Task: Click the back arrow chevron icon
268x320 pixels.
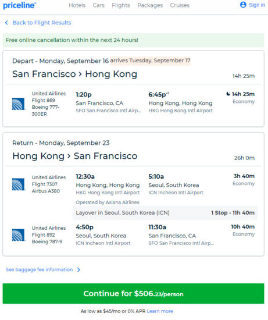Action: pos(6,23)
